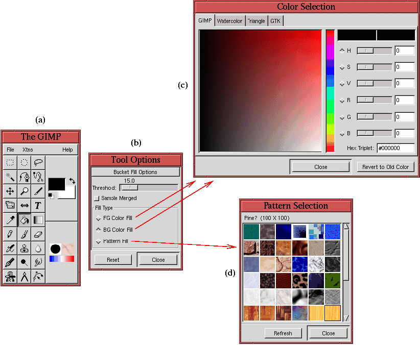
Task: Select the Fuzzy Select magic wand tool
Action: [10, 177]
